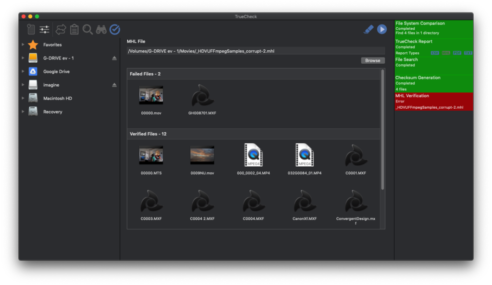This screenshot has width=492, height=285.
Task: Select the File Search magnifier tool
Action: [x=87, y=29]
